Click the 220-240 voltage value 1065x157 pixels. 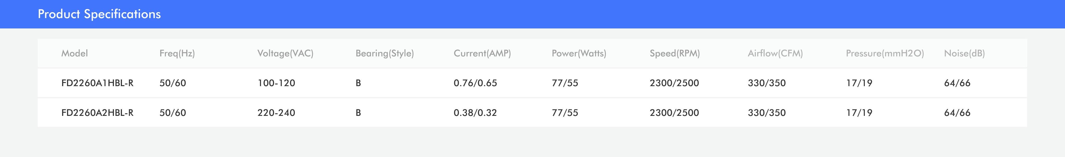(276, 113)
